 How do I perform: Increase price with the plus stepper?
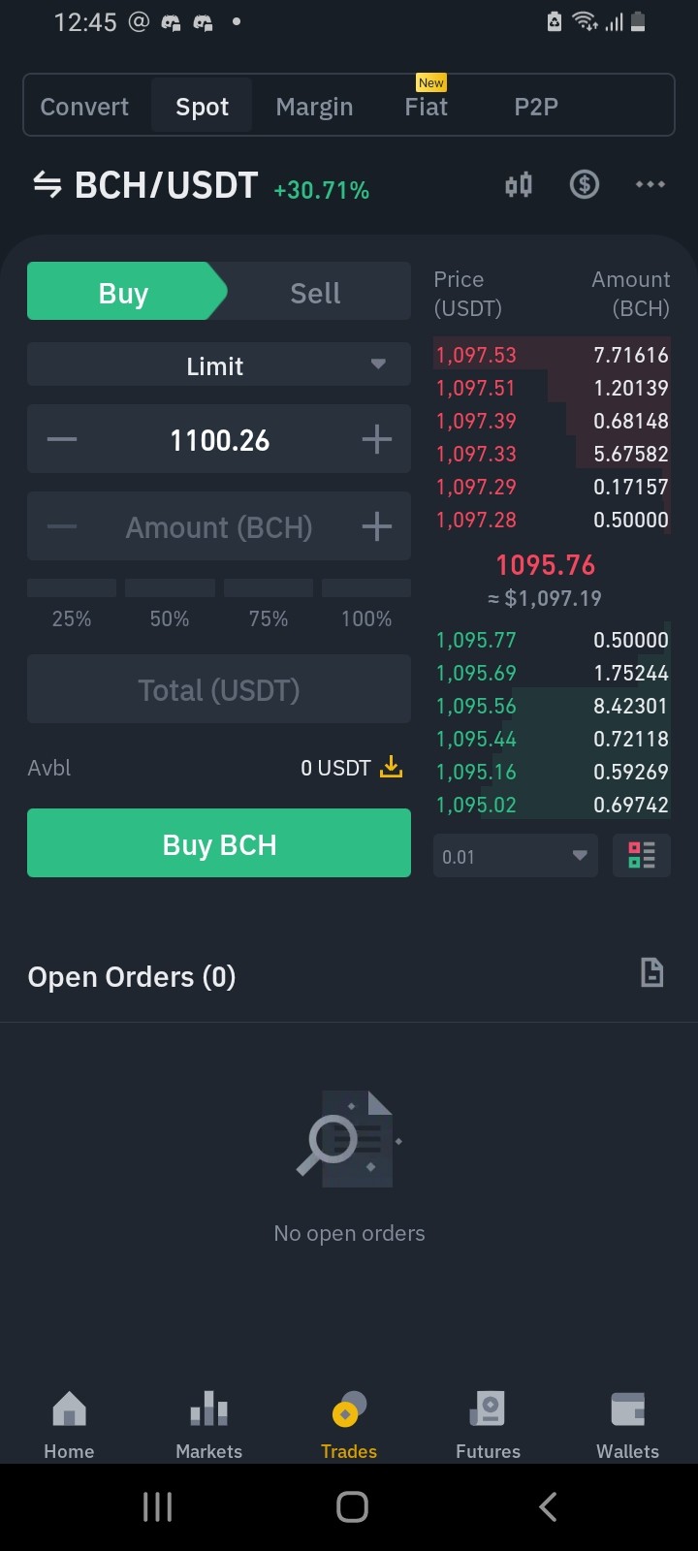(x=376, y=440)
